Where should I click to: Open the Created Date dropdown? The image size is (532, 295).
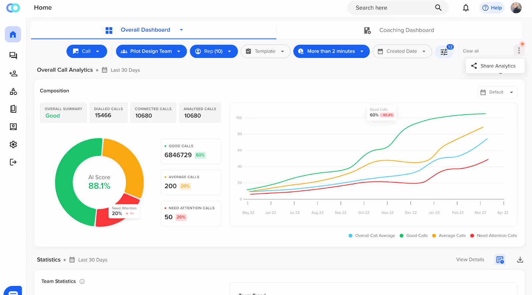coord(402,51)
